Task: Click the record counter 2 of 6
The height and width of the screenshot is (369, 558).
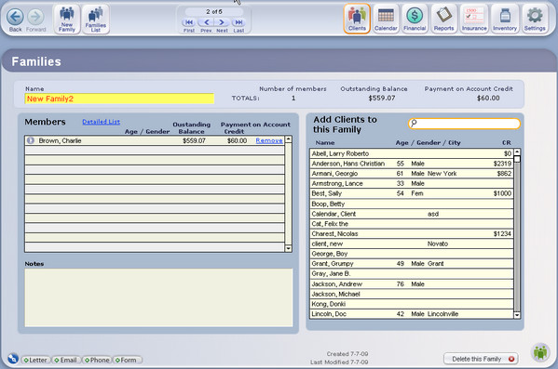Action: (214, 12)
